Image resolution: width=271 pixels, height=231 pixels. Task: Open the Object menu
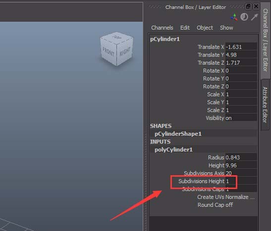pos(205,28)
